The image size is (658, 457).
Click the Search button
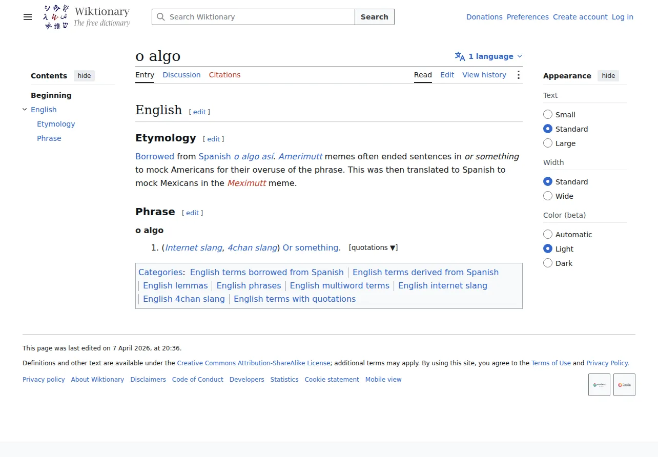pos(375,17)
